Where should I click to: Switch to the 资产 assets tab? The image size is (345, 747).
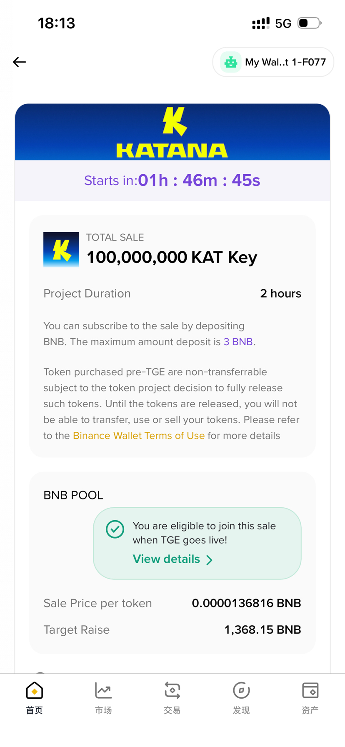310,697
